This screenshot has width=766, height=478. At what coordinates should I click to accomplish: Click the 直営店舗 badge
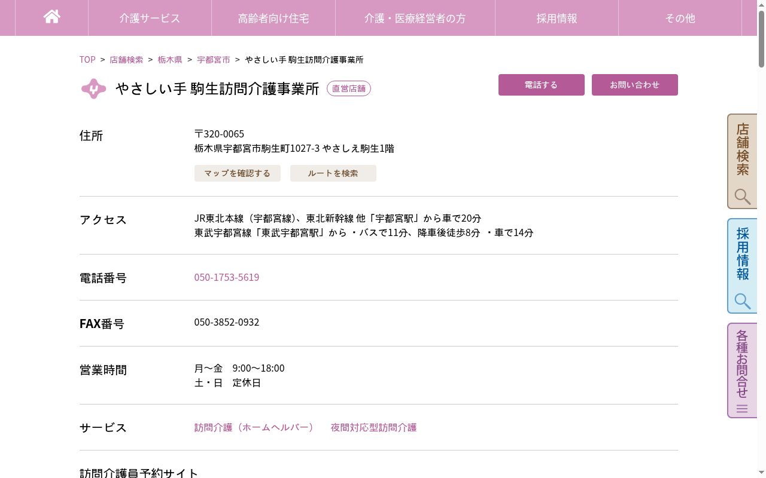(x=349, y=88)
